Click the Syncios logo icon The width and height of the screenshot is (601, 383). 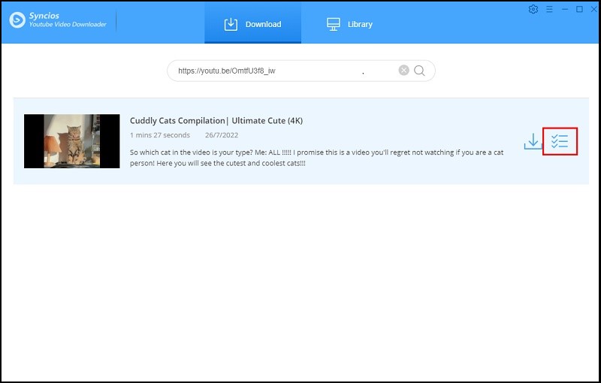[x=17, y=20]
